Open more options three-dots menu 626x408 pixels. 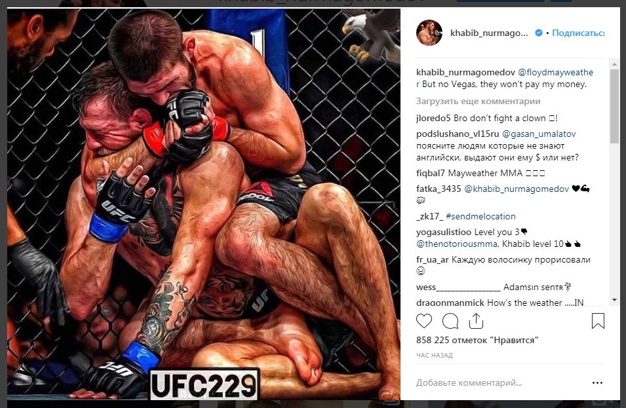(597, 383)
